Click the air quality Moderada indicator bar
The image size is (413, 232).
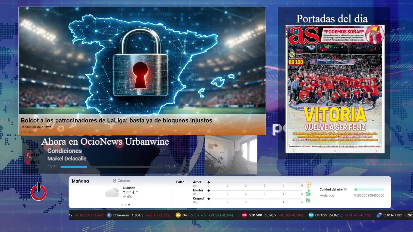pyautogui.click(x=369, y=189)
